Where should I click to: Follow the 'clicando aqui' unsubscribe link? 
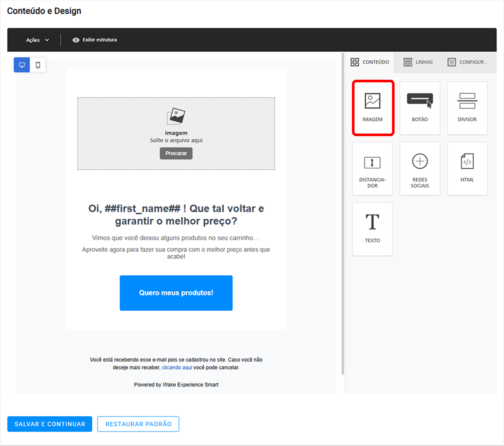(177, 368)
